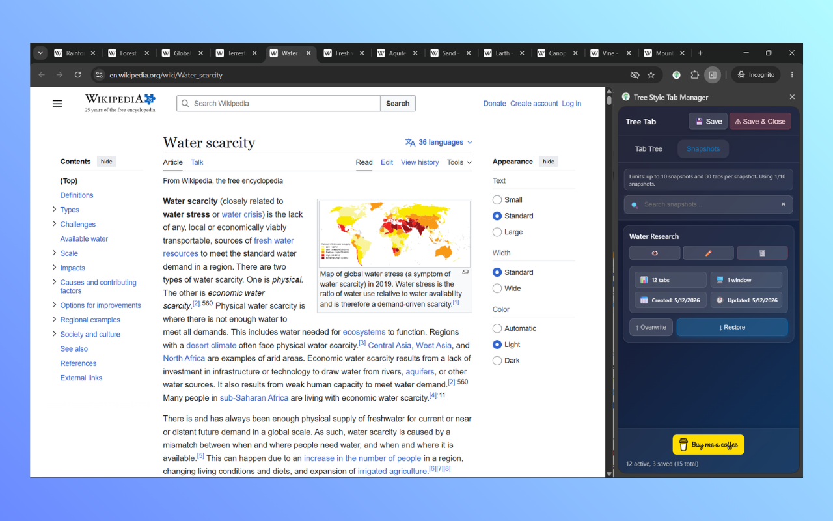833x521 pixels.
Task: Open a new tab with plus icon
Action: coord(700,53)
